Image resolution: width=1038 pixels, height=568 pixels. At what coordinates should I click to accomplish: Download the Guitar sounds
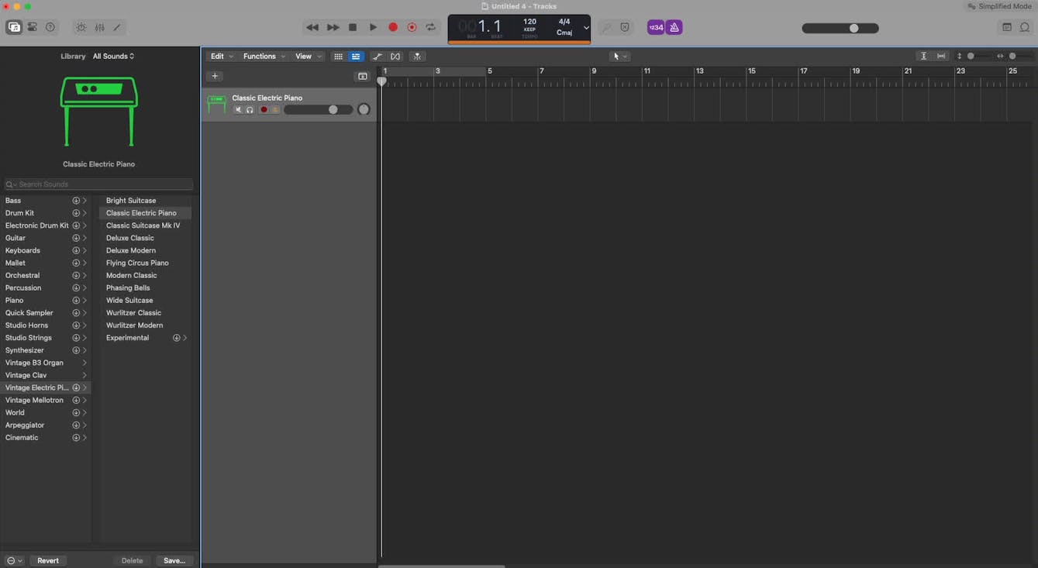click(x=76, y=238)
